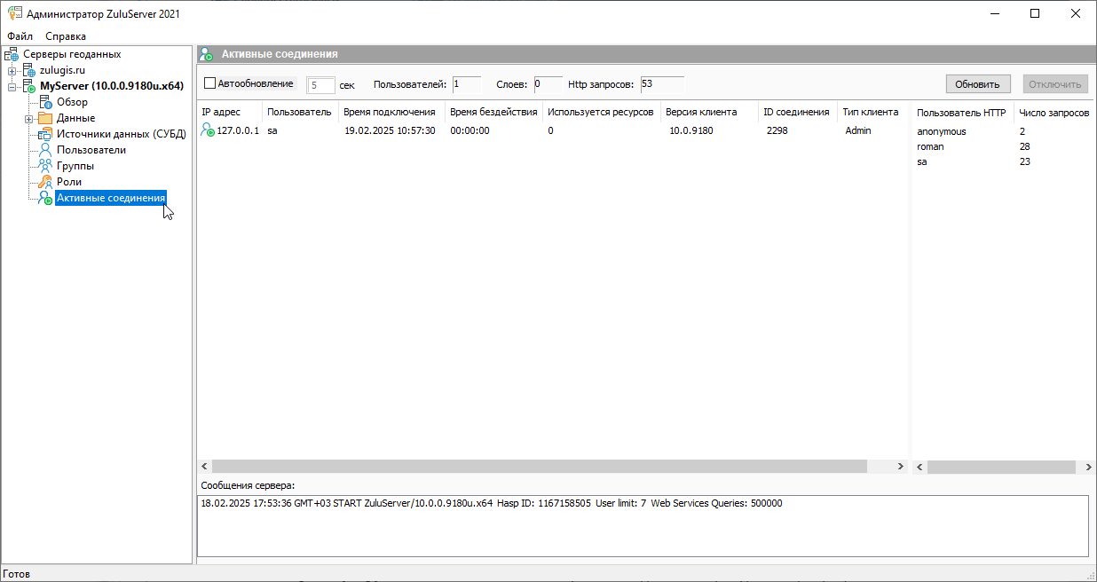Image resolution: width=1097 pixels, height=582 pixels.
Task: Sort by Время подключения column header
Action: (389, 112)
